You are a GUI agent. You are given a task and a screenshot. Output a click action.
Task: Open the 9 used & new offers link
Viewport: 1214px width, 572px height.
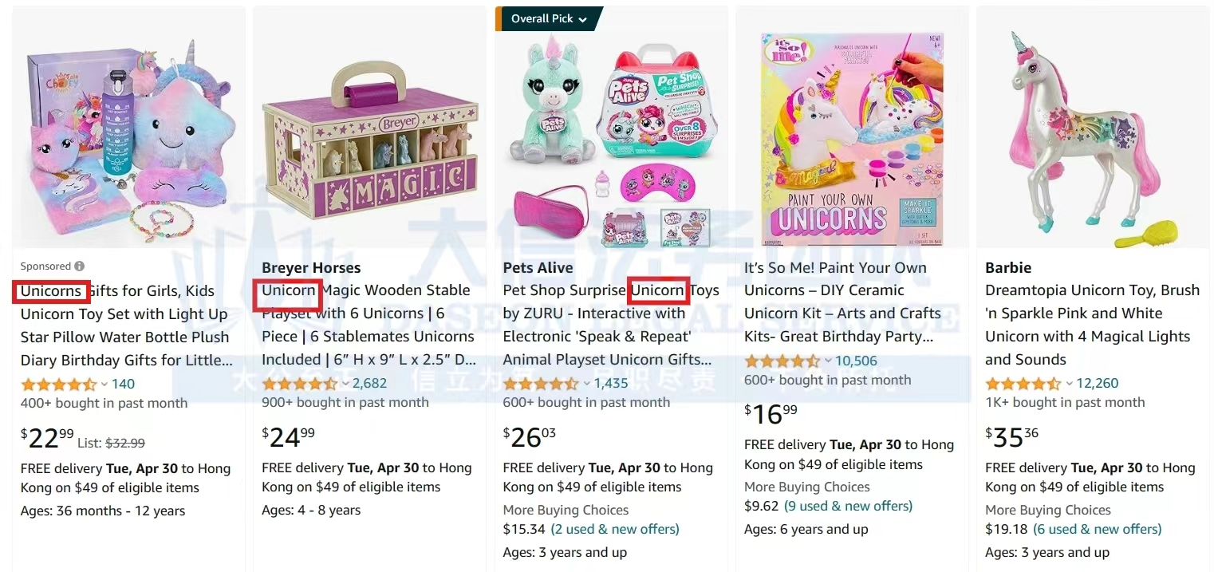tap(848, 506)
